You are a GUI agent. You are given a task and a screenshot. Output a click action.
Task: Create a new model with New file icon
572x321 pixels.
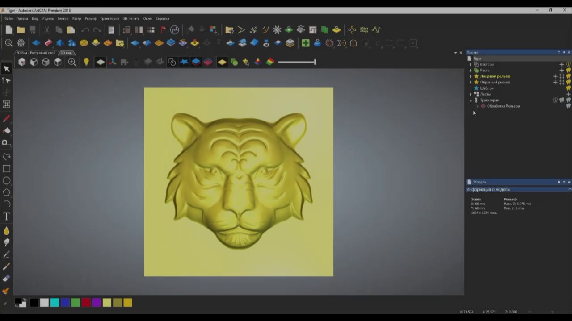click(x=9, y=30)
